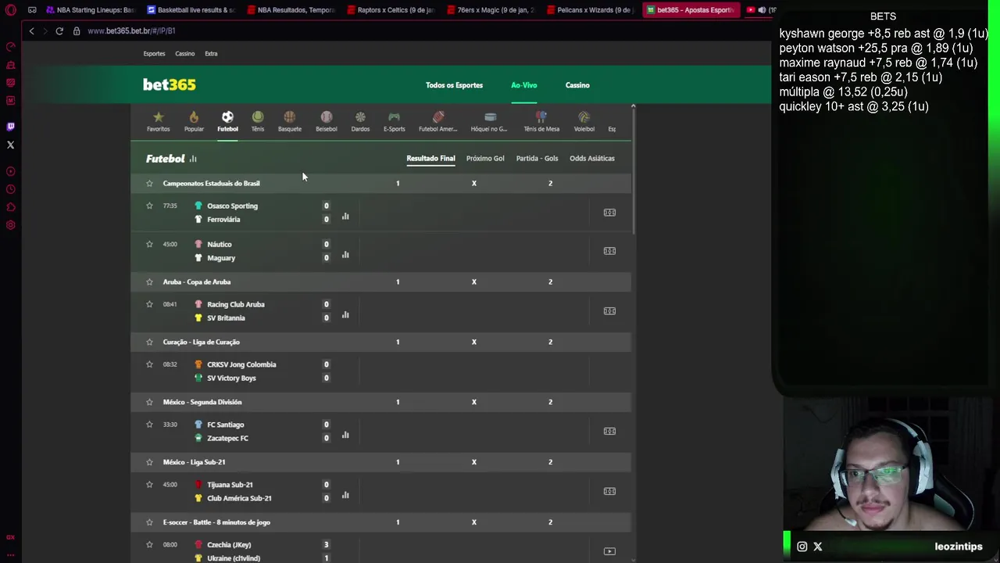Open the SV Britannia team name

click(x=226, y=318)
